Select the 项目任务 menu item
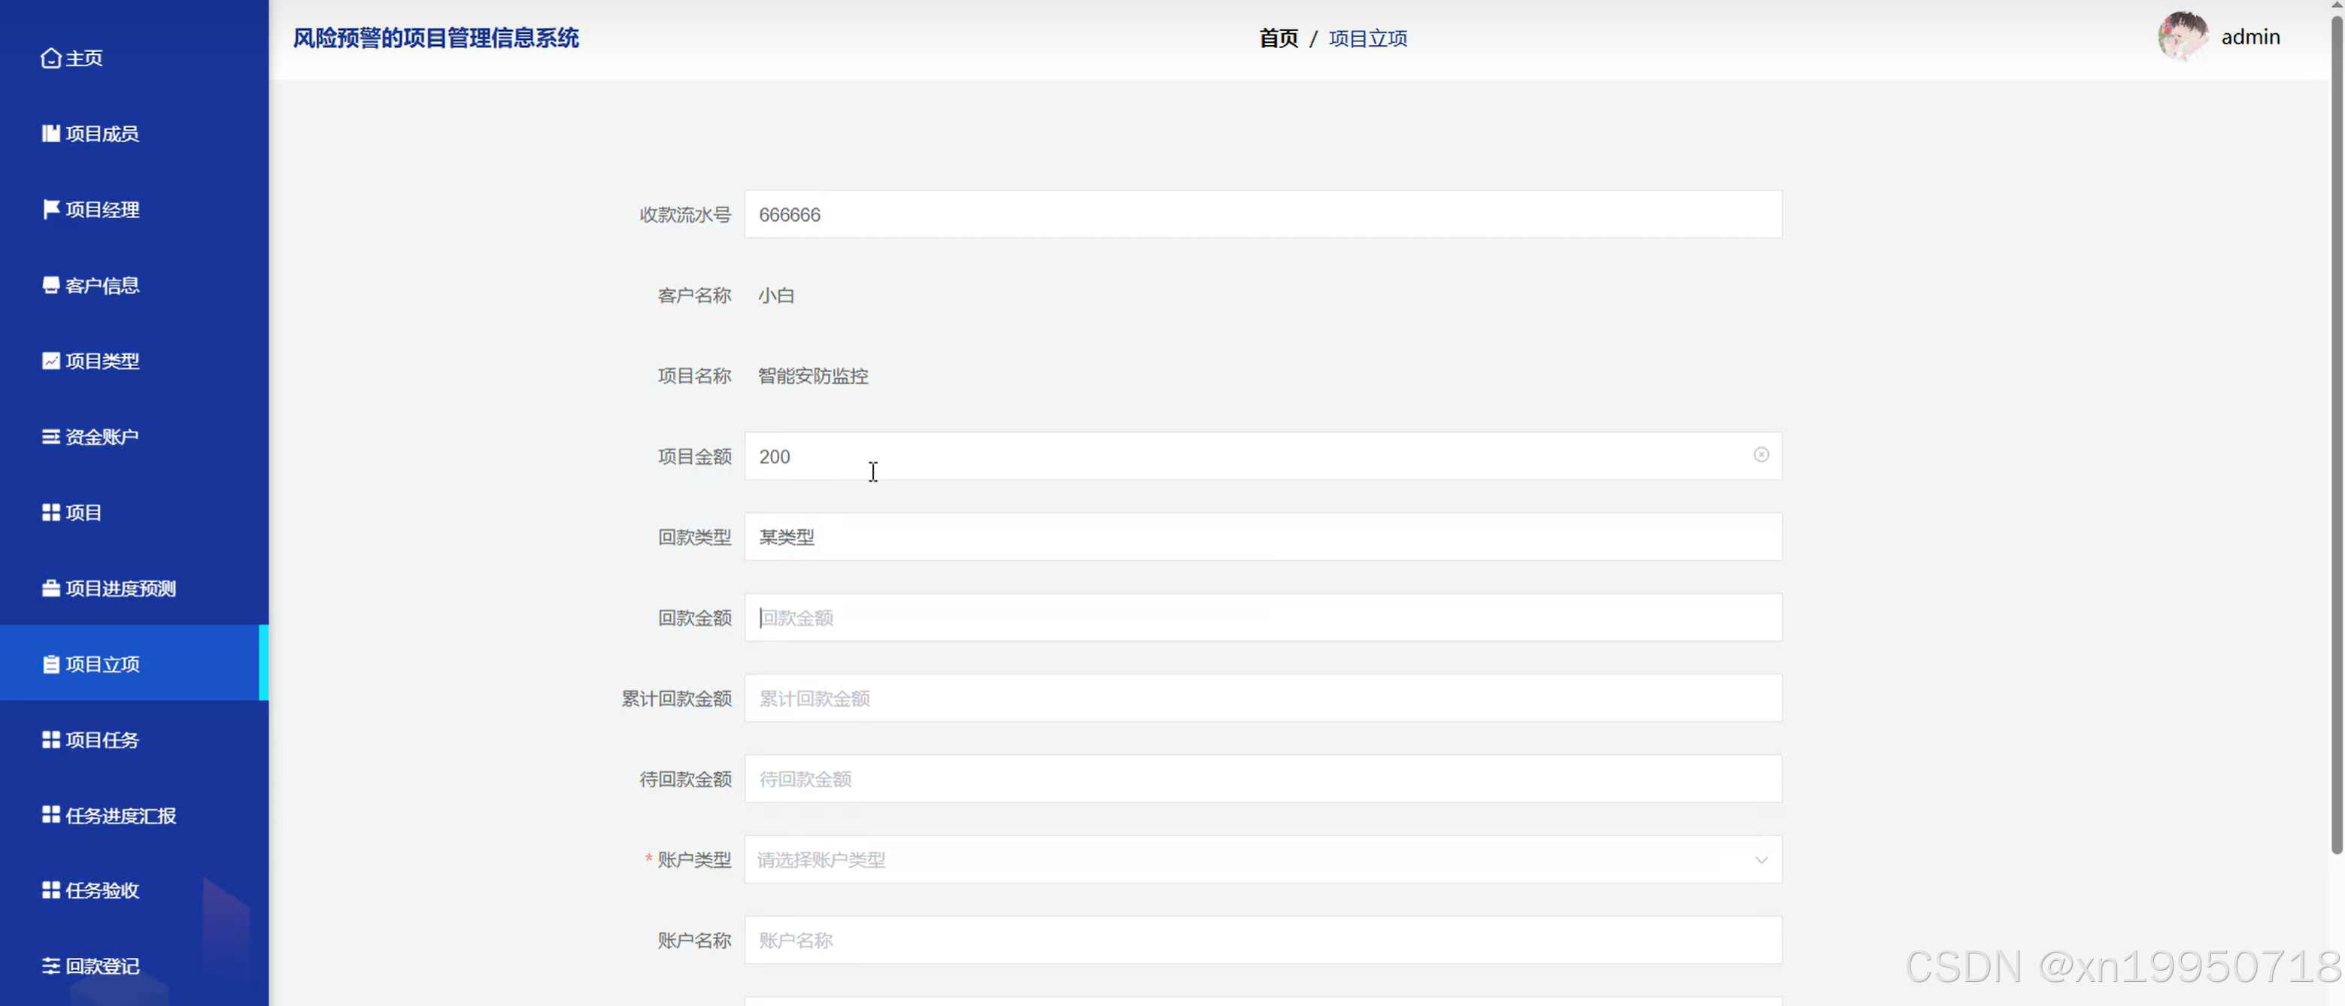The width and height of the screenshot is (2345, 1006). [x=134, y=739]
